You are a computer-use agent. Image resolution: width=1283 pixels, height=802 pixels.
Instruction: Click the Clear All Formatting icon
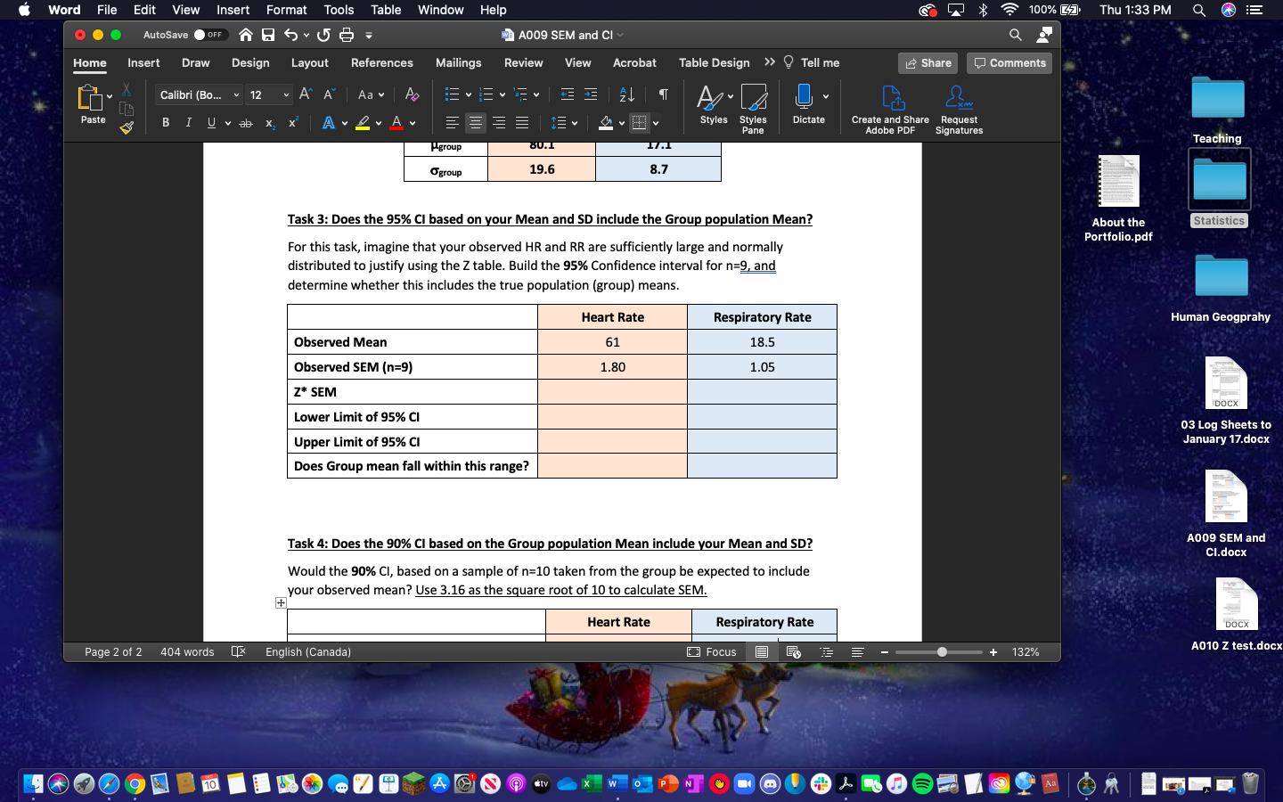411,94
